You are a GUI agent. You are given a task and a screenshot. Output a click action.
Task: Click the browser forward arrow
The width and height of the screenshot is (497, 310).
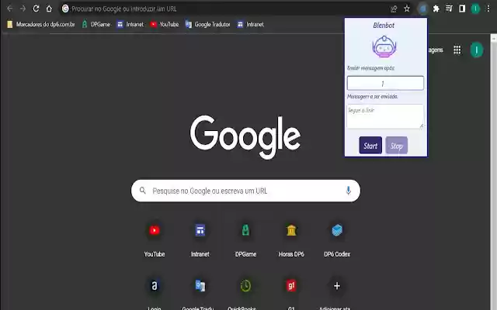coord(23,9)
